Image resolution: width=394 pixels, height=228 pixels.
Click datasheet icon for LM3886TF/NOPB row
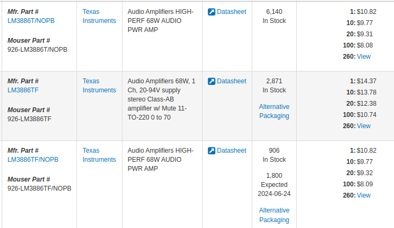212,151
